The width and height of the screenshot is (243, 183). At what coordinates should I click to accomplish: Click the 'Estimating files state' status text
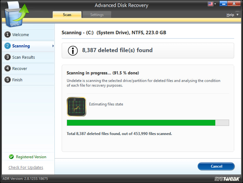[x=106, y=104]
